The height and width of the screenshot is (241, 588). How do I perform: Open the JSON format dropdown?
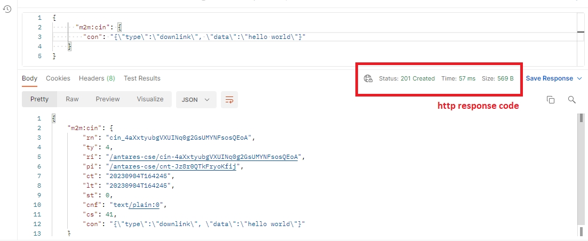[196, 100]
